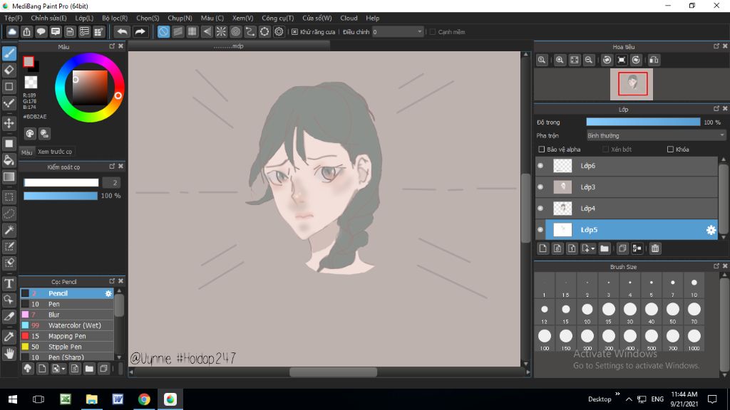This screenshot has height=410, width=730.
Task: Delete layer with the trash icon
Action: coord(655,248)
